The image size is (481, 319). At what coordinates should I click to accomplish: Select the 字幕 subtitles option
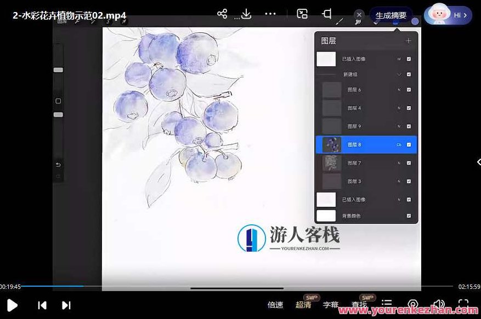click(331, 305)
